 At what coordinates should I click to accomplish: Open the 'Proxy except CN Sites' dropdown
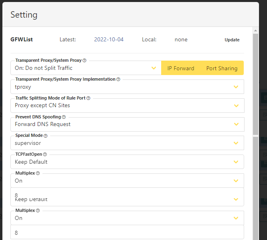[127, 106]
